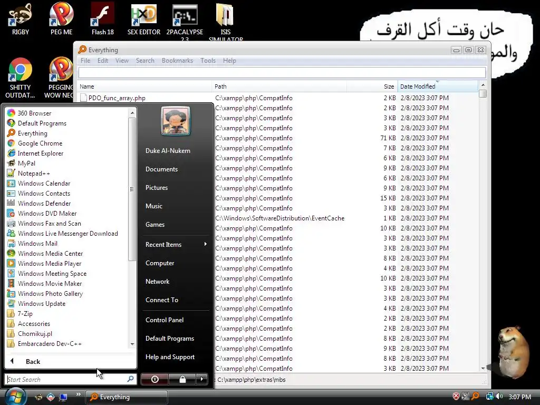Open the RIGBY desktop shortcut
The image size is (540, 405).
(21, 19)
